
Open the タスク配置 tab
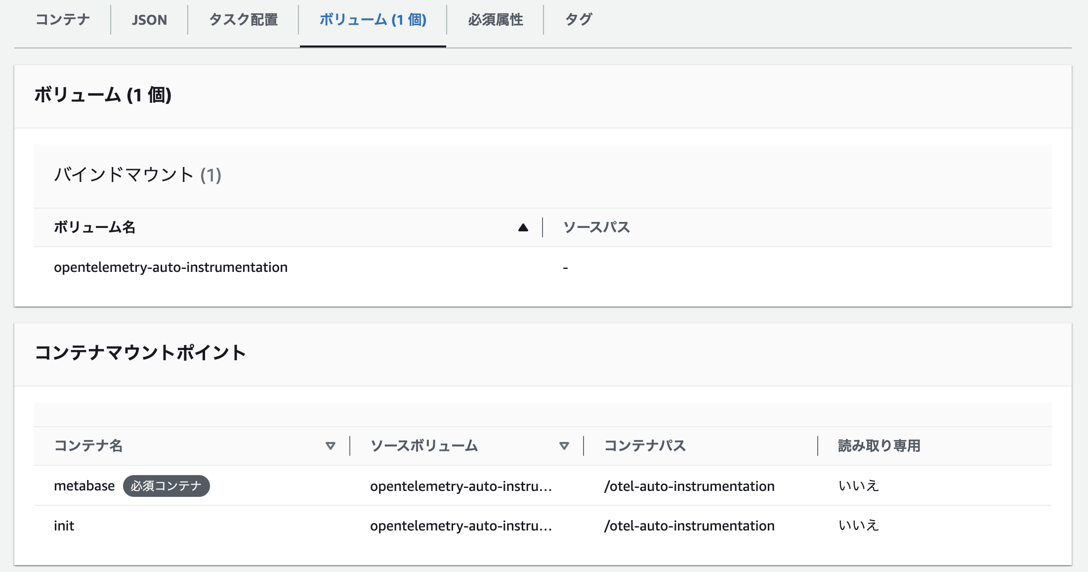(x=243, y=19)
